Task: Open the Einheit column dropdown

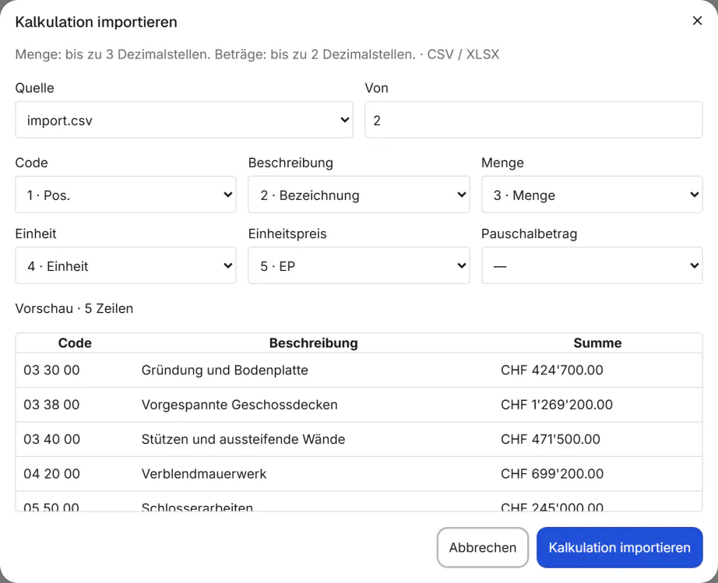Action: pos(125,265)
